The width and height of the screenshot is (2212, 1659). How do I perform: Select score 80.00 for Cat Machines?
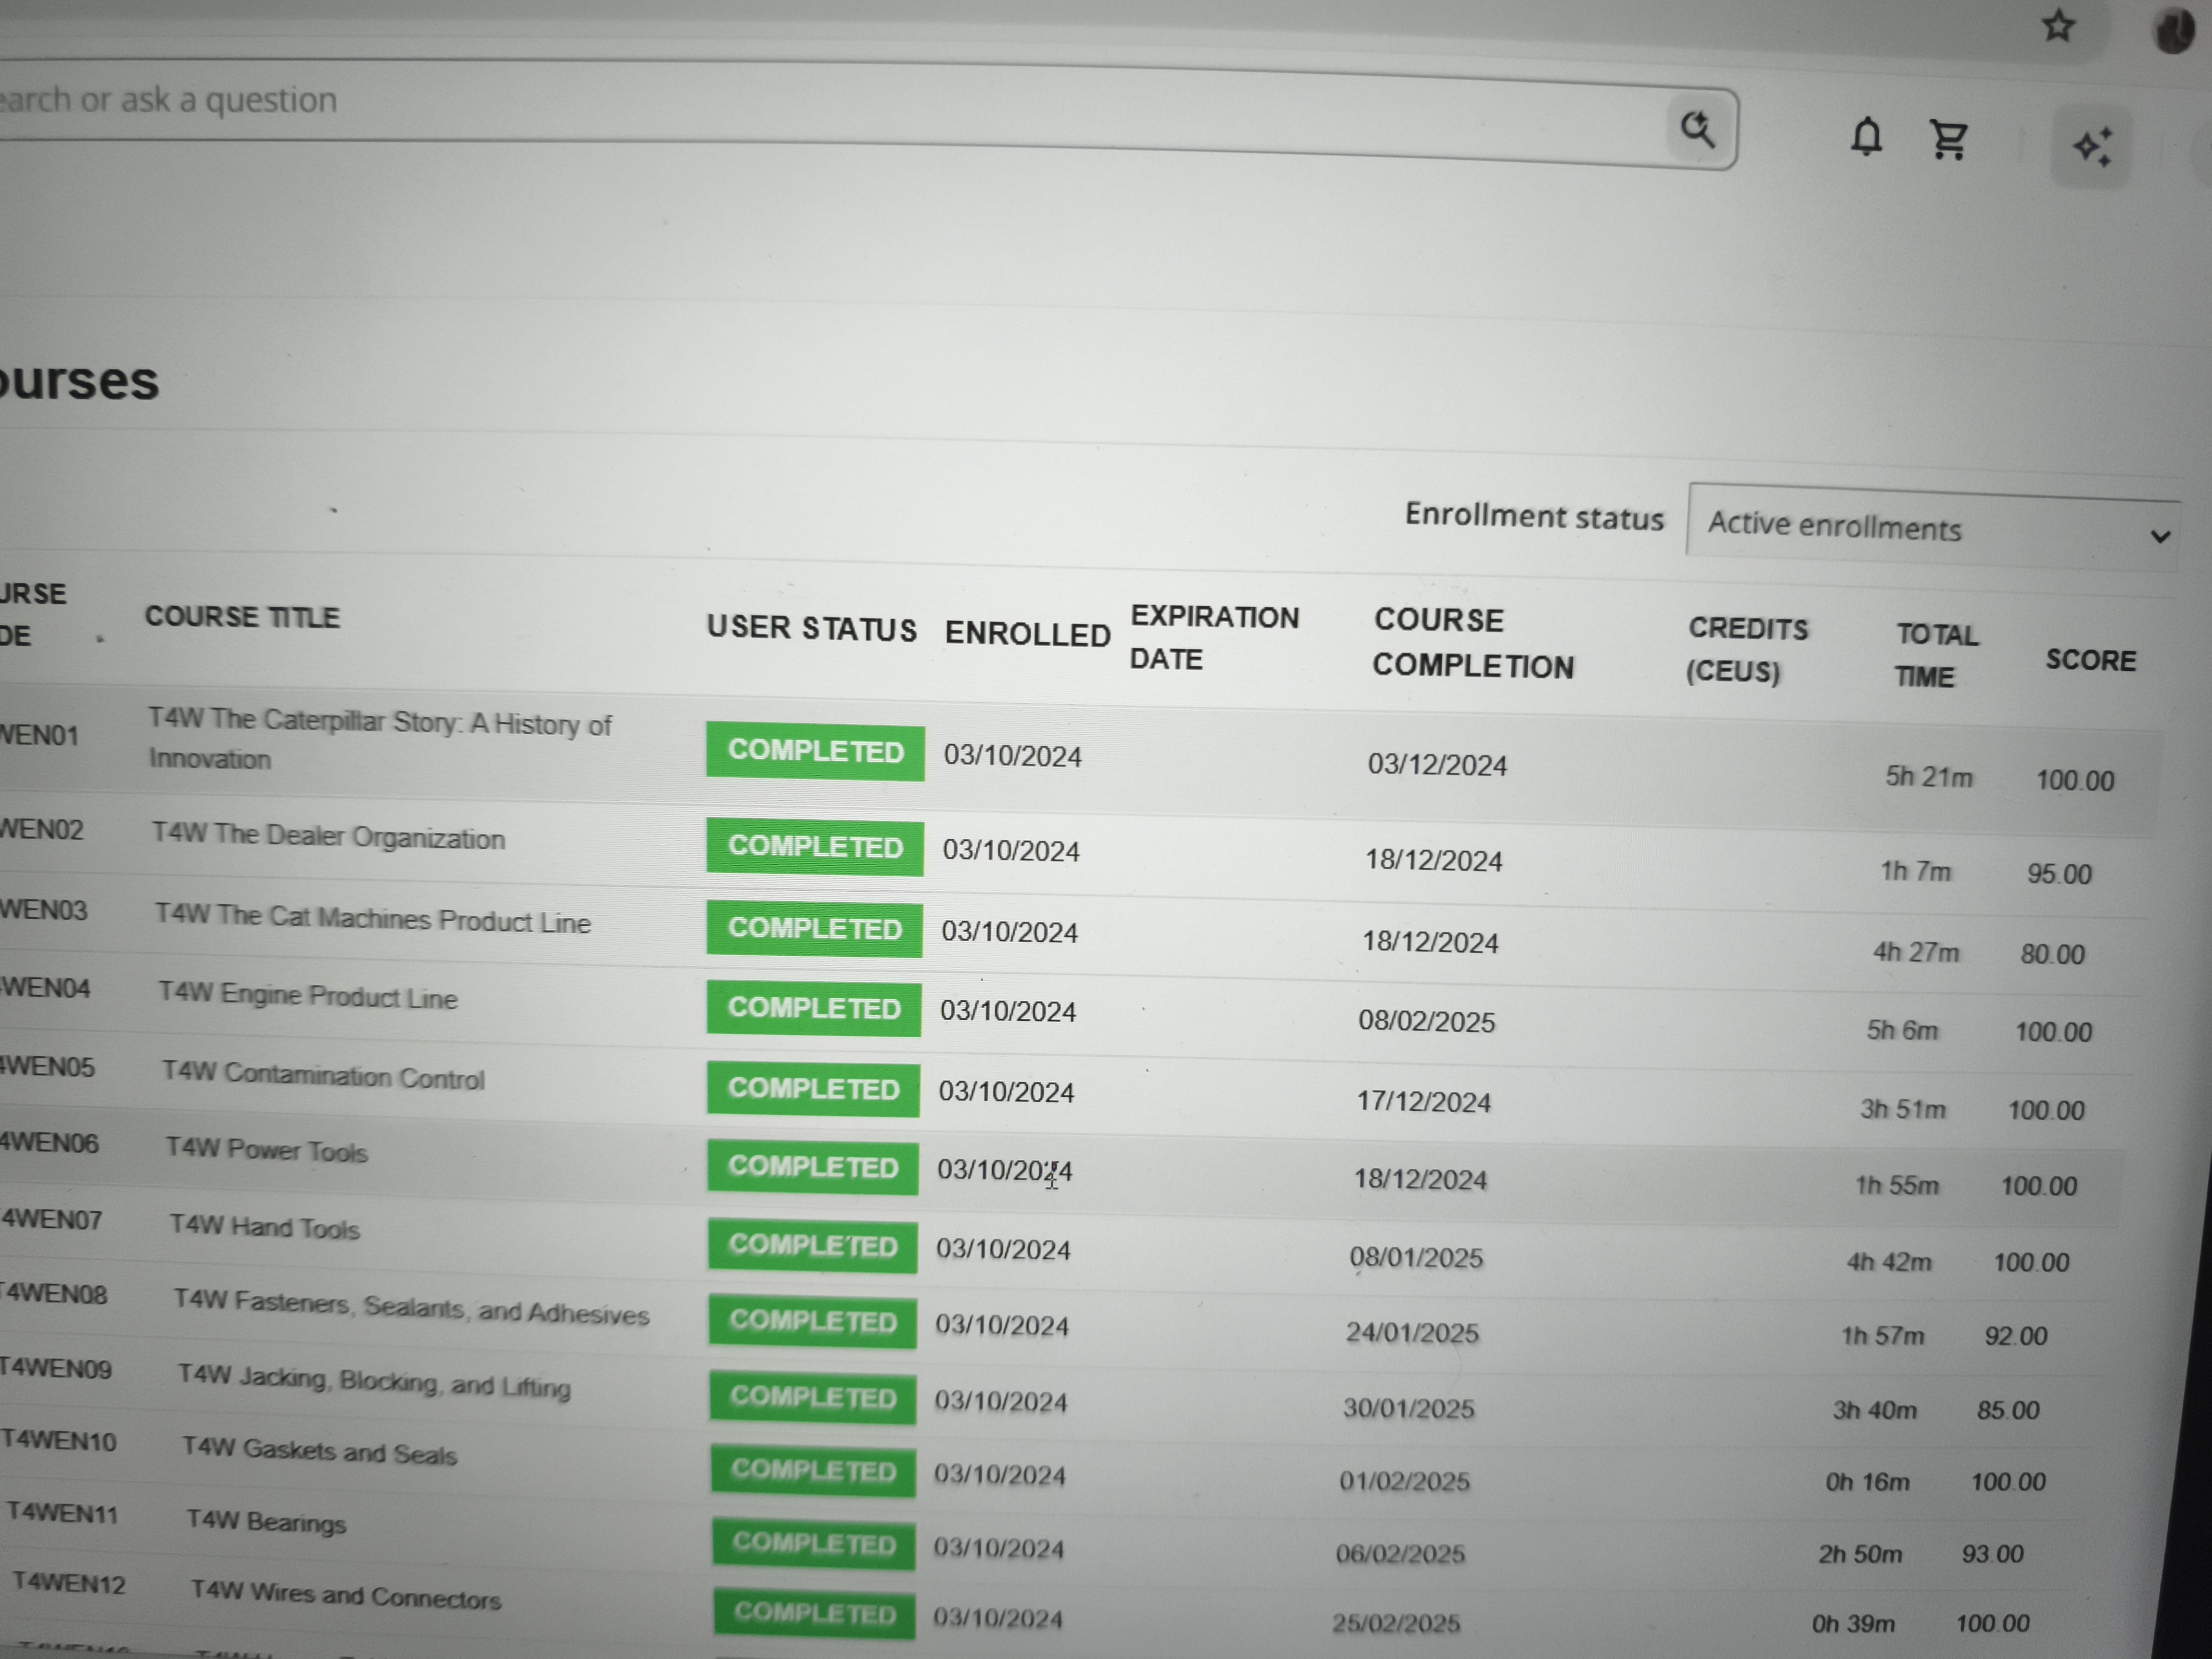(2052, 954)
